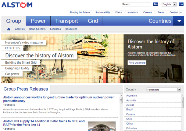Open the Ethics link
Viewport: 186px width, 131px height.
[119, 12]
